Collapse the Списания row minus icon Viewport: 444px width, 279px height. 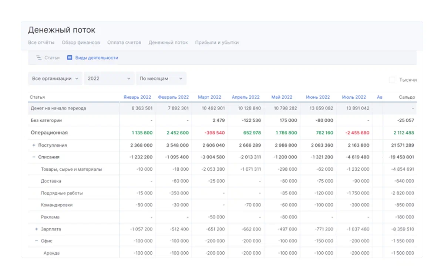(34, 157)
